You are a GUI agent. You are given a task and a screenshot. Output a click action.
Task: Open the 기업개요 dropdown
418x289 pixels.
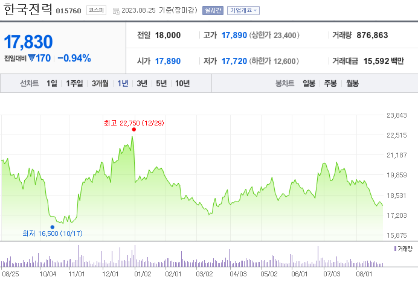pyautogui.click(x=243, y=10)
